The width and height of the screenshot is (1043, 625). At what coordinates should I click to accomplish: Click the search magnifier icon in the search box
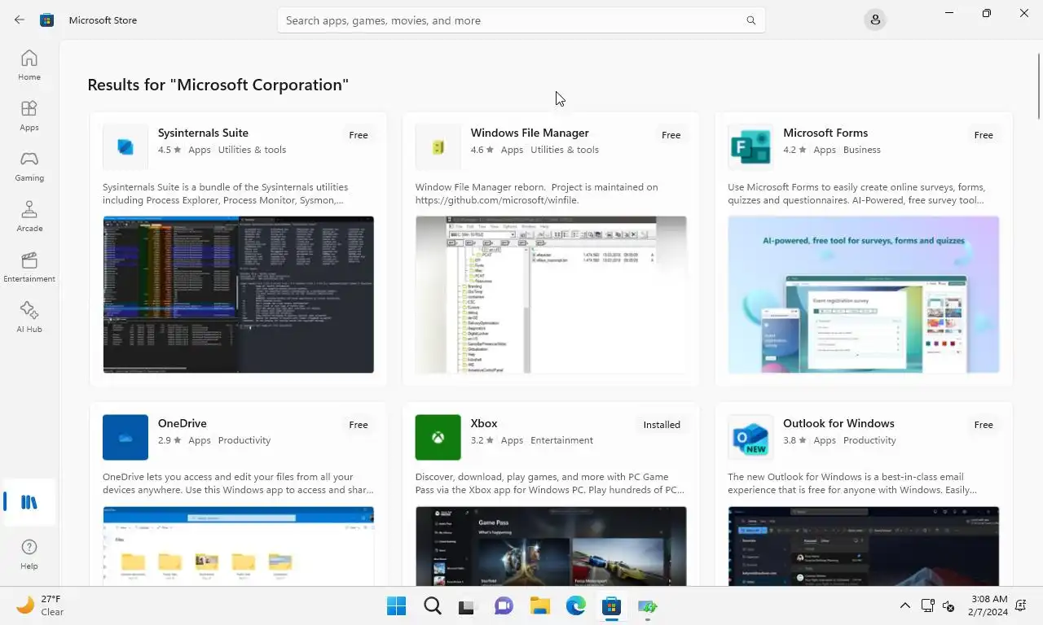coord(751,20)
